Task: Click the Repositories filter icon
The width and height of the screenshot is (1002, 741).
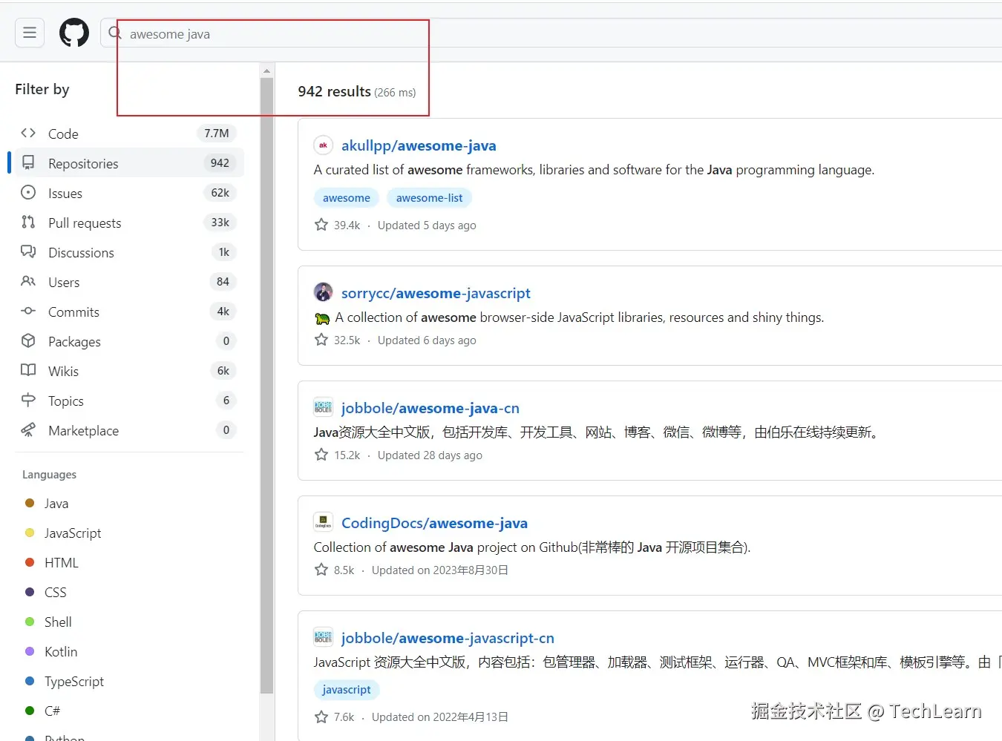Action: tap(28, 162)
